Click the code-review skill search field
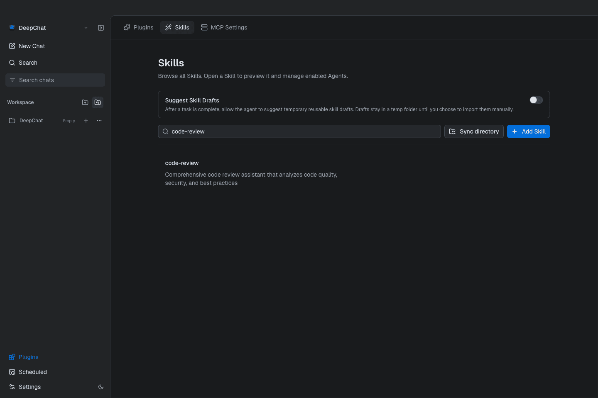The width and height of the screenshot is (598, 398). click(x=299, y=131)
